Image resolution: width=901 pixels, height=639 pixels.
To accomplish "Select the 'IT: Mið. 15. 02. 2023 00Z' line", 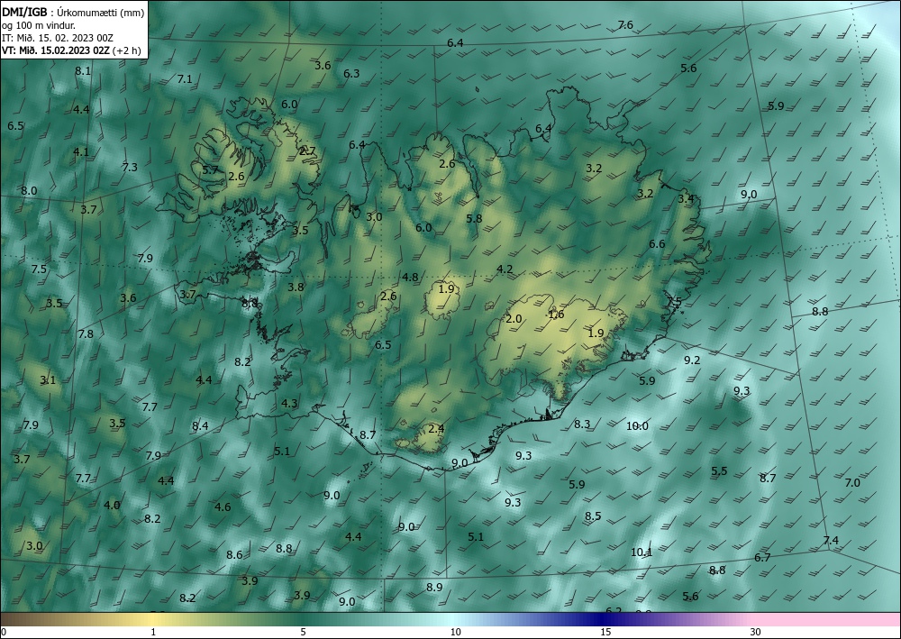I will click(x=58, y=38).
